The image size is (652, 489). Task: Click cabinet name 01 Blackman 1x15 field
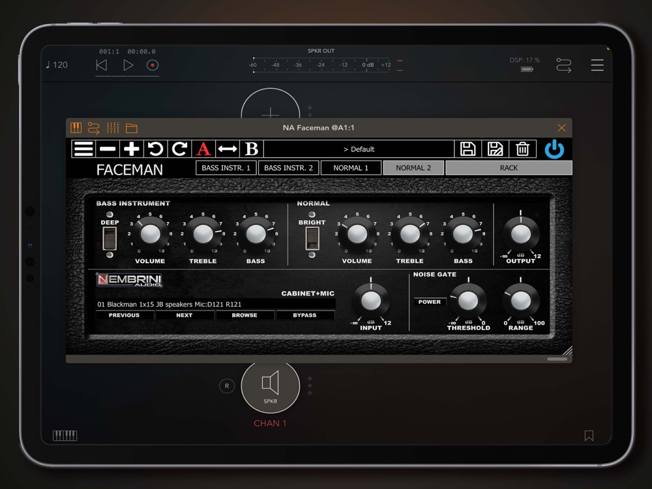[x=215, y=304]
